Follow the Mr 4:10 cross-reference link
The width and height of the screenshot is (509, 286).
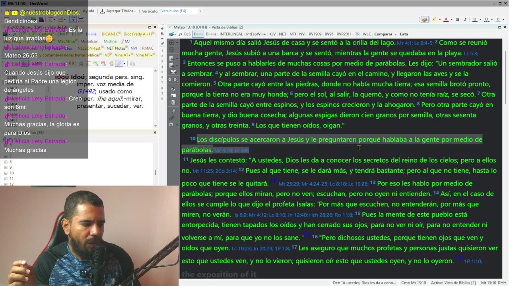coord(223,151)
